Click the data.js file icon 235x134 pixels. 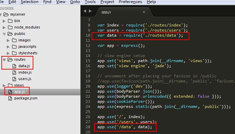[14, 66]
